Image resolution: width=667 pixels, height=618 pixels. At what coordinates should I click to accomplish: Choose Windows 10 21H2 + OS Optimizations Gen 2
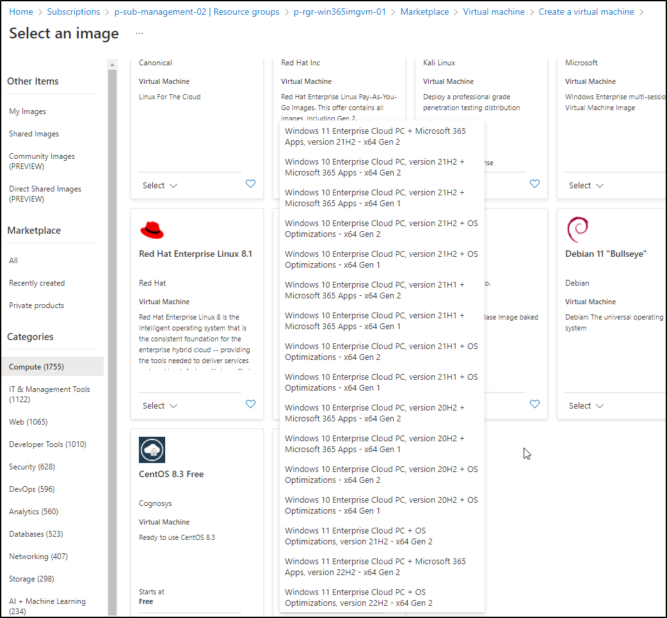382,229
